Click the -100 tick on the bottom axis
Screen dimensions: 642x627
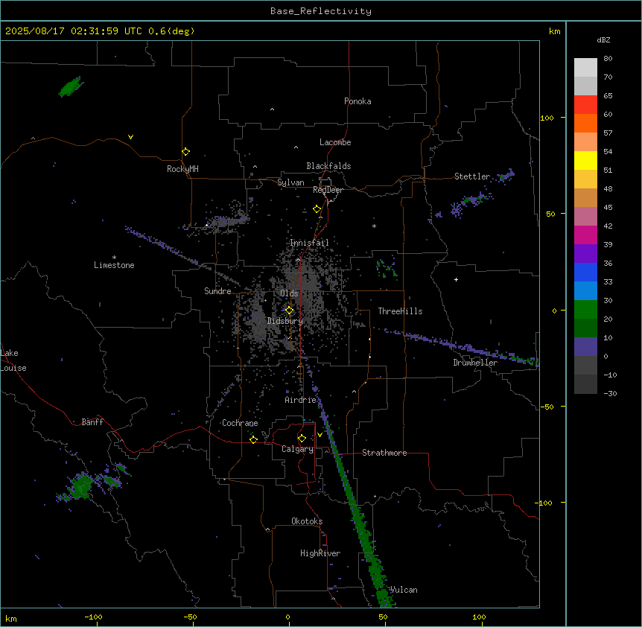click(93, 617)
